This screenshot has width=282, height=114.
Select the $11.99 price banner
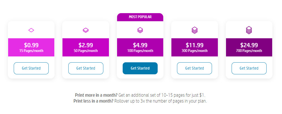coord(195,47)
